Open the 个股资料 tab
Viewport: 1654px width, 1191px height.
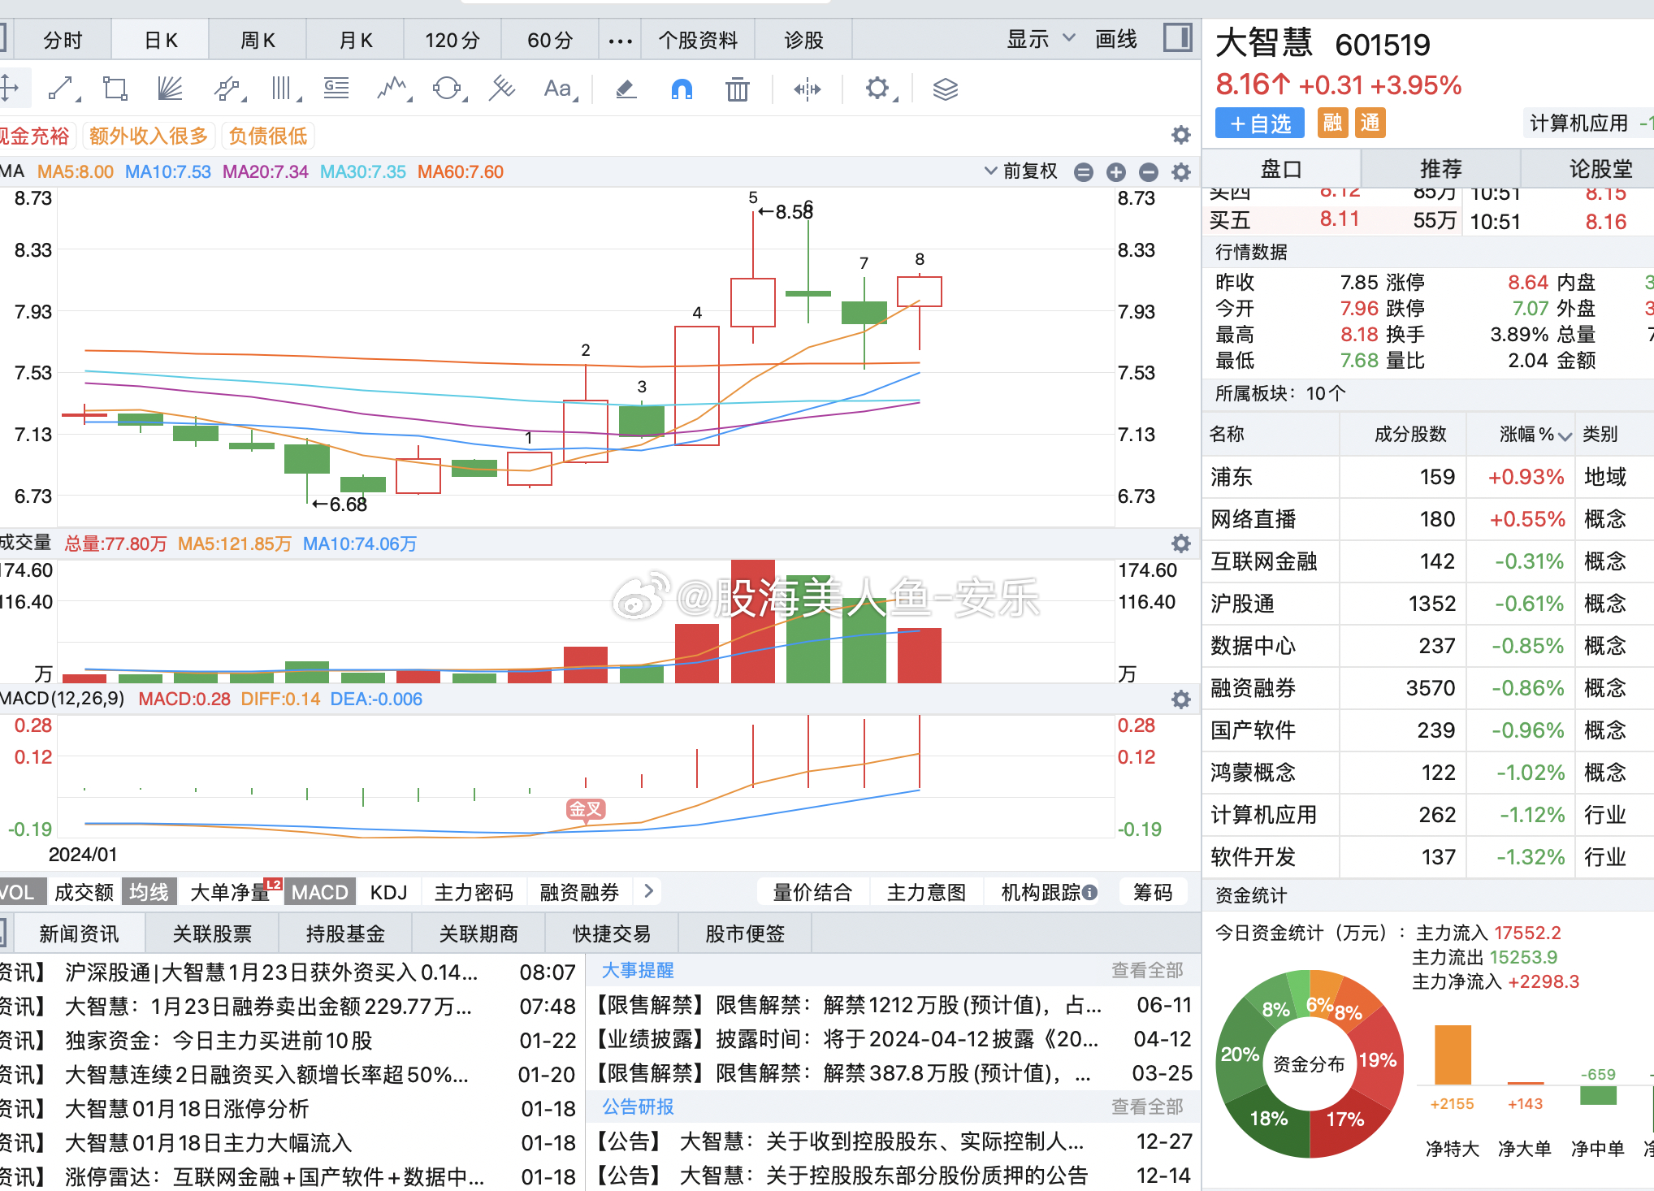pyautogui.click(x=698, y=40)
